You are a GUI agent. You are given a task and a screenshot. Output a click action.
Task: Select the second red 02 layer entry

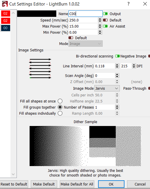tap(6, 21)
